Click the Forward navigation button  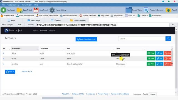pos(31,25)
